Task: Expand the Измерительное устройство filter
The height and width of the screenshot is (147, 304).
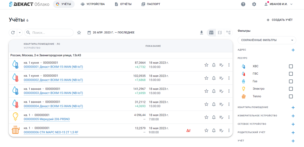Action: [293, 116]
